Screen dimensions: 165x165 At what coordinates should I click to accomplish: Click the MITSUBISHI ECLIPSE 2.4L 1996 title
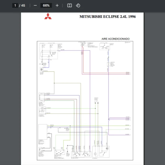click(x=108, y=16)
